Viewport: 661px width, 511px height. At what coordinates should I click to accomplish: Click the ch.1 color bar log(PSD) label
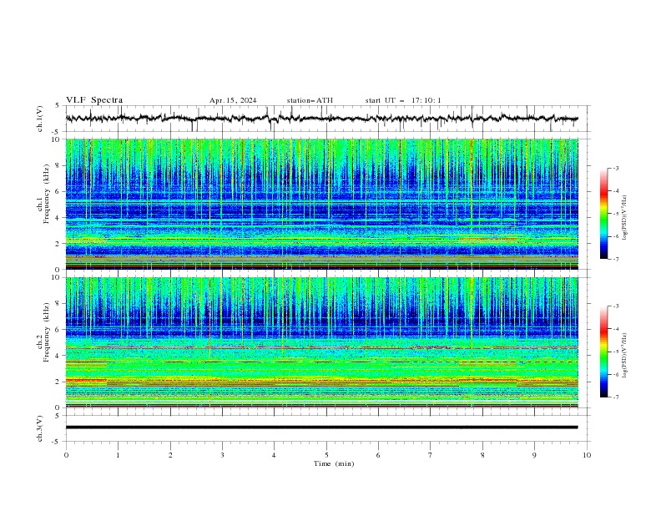pos(625,217)
